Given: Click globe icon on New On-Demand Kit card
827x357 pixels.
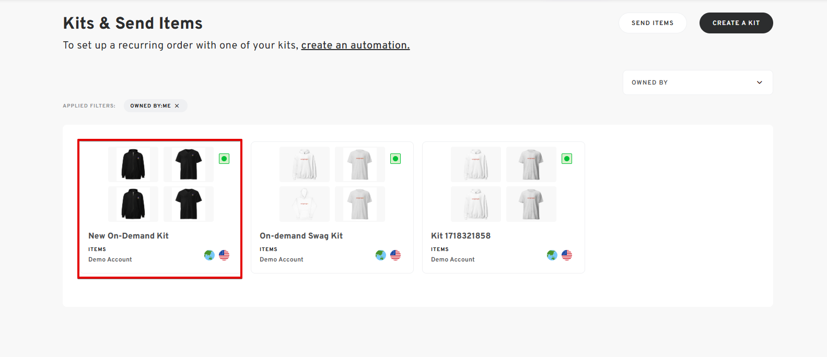Looking at the screenshot, I should pyautogui.click(x=209, y=255).
